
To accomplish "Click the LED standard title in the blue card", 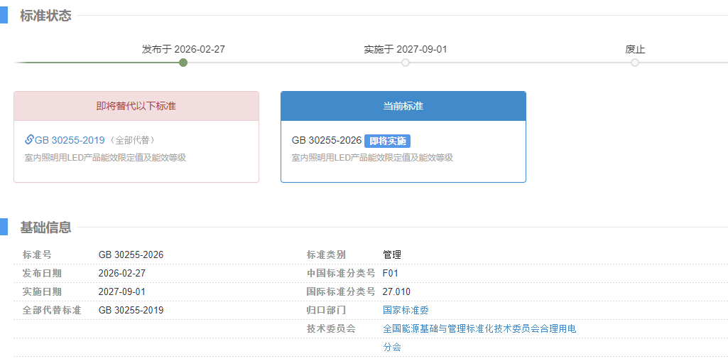I will click(x=372, y=158).
